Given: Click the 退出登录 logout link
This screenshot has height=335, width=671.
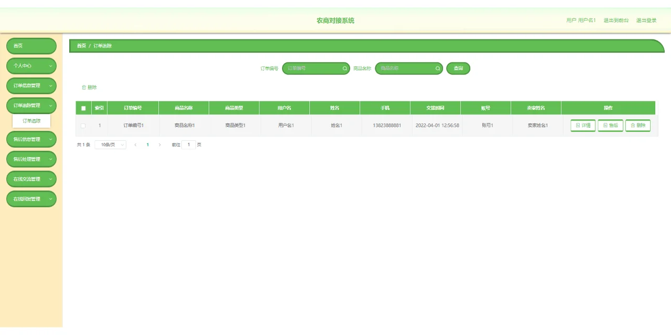Looking at the screenshot, I should point(646,20).
